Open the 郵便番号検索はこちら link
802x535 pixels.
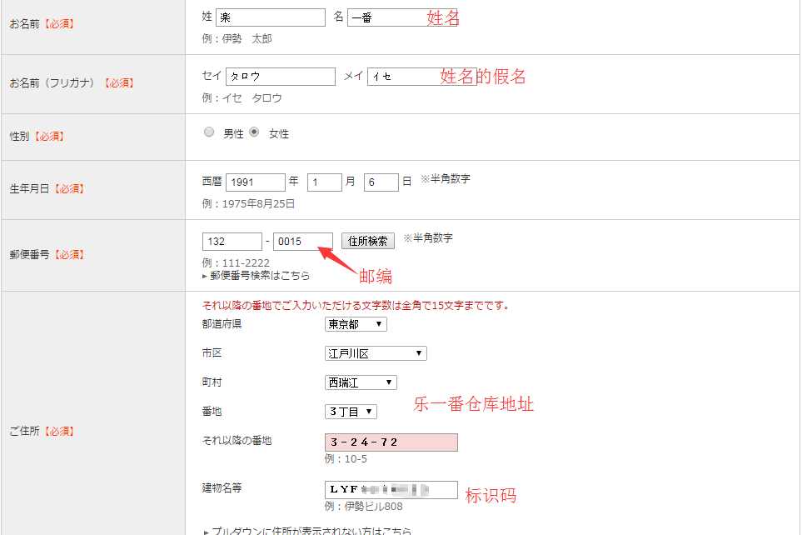point(260,276)
